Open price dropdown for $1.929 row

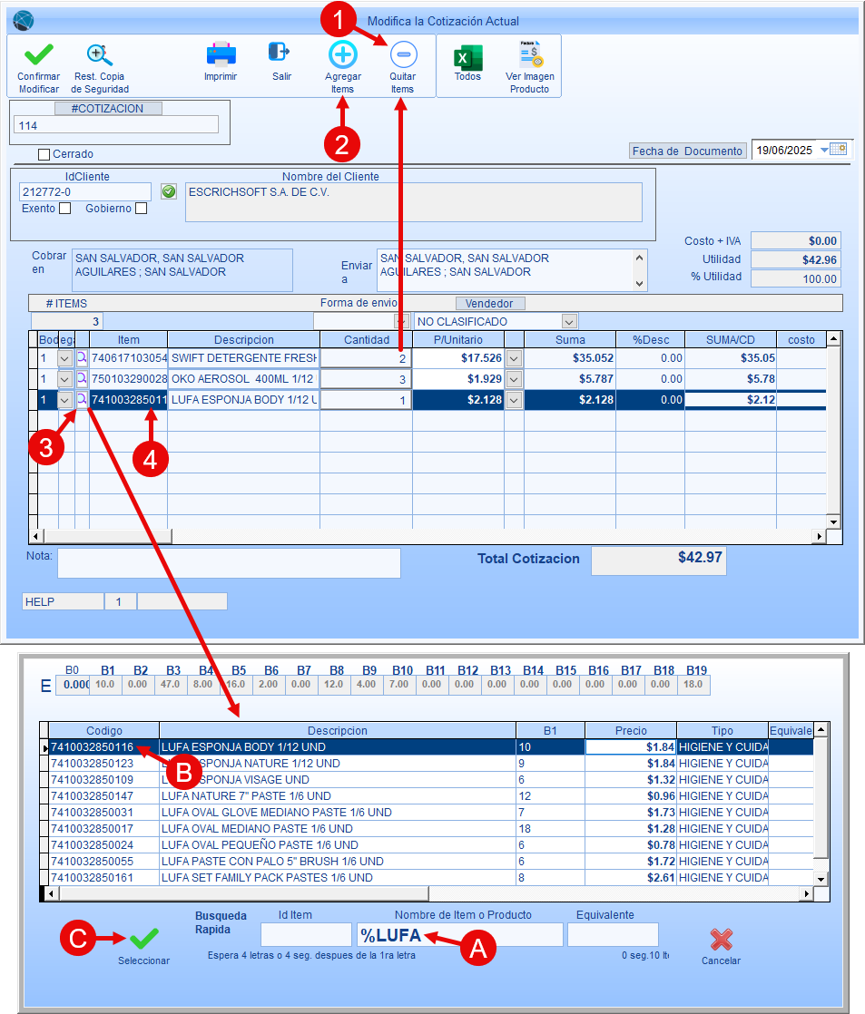pyautogui.click(x=514, y=379)
